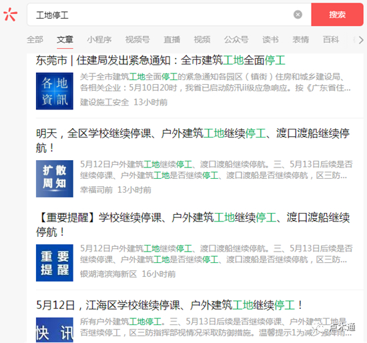Open the 各地資訊 article thumbnail

click(55, 91)
